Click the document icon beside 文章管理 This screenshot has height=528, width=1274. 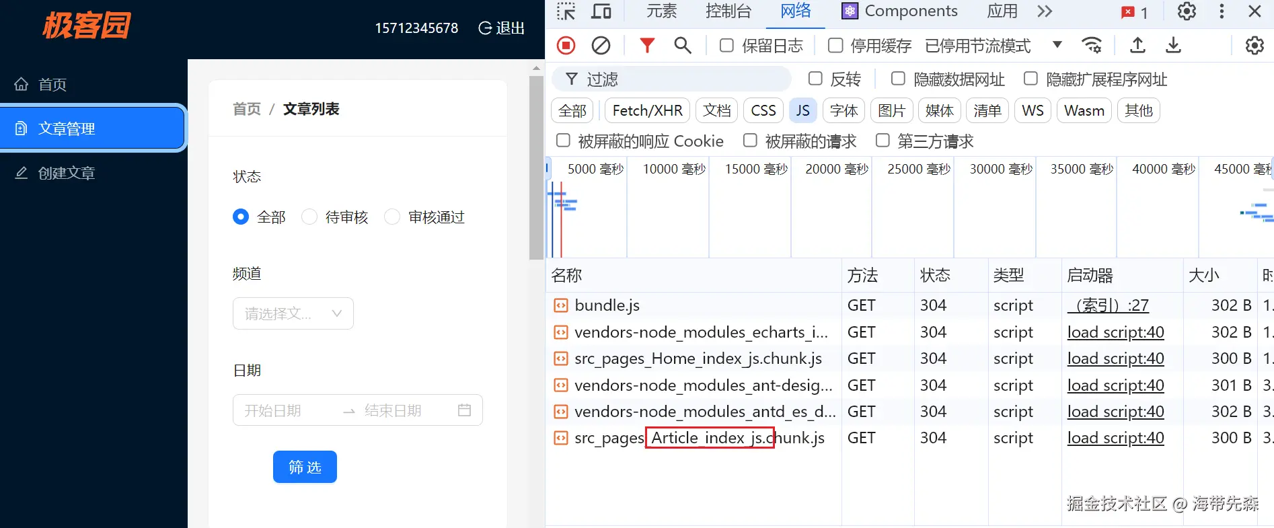22,128
